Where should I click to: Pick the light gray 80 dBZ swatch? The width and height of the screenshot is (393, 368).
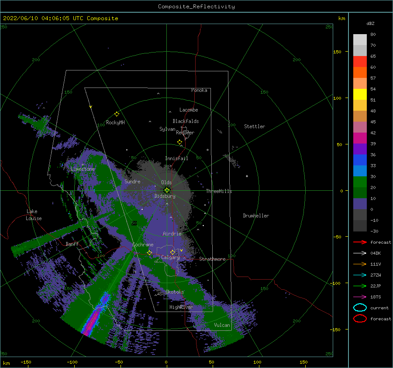[360, 40]
